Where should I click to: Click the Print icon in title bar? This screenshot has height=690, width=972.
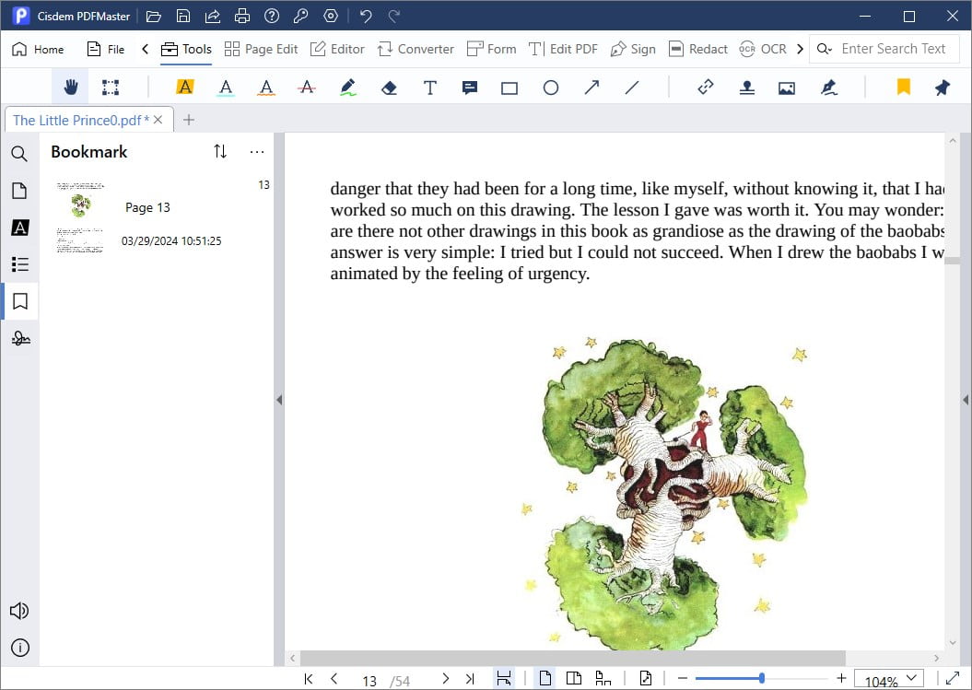tap(242, 16)
